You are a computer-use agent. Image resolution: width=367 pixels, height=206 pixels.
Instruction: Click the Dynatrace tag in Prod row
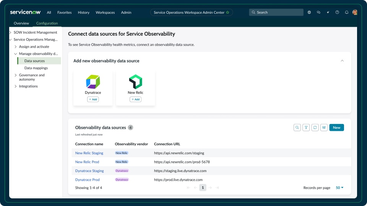point(122,180)
